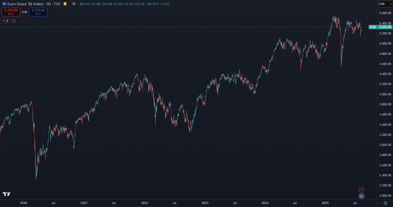Expand the collapsed indicators legend showing 2
Image resolution: width=393 pixels, height=207 pixels.
pyautogui.click(x=5, y=21)
